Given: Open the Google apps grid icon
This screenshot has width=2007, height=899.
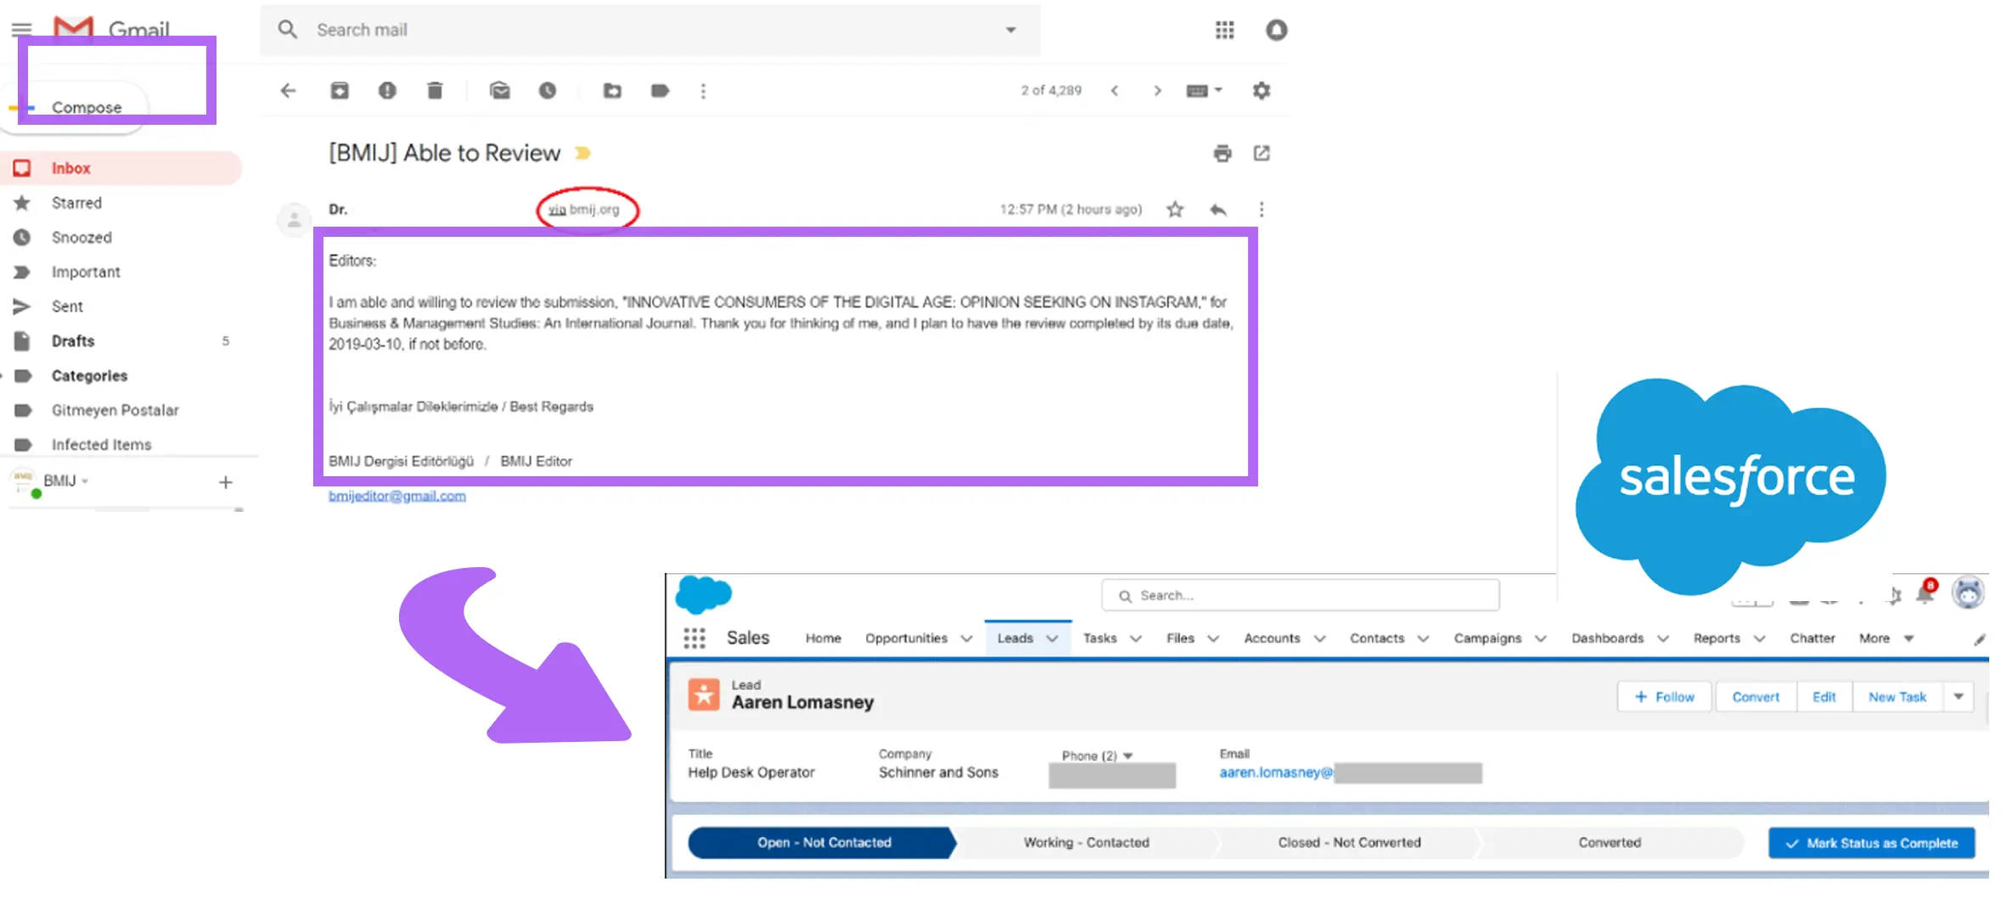Looking at the screenshot, I should pyautogui.click(x=1224, y=31).
